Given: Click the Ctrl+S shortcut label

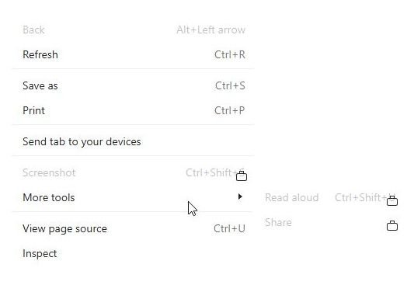Looking at the screenshot, I should (x=230, y=85).
